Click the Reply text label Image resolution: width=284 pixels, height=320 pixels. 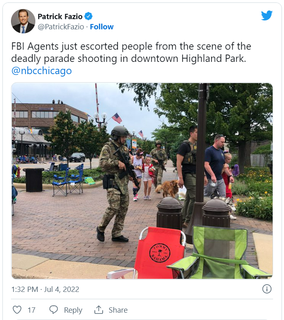73,310
